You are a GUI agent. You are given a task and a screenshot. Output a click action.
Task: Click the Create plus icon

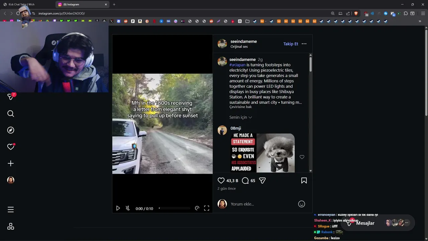pyautogui.click(x=11, y=163)
